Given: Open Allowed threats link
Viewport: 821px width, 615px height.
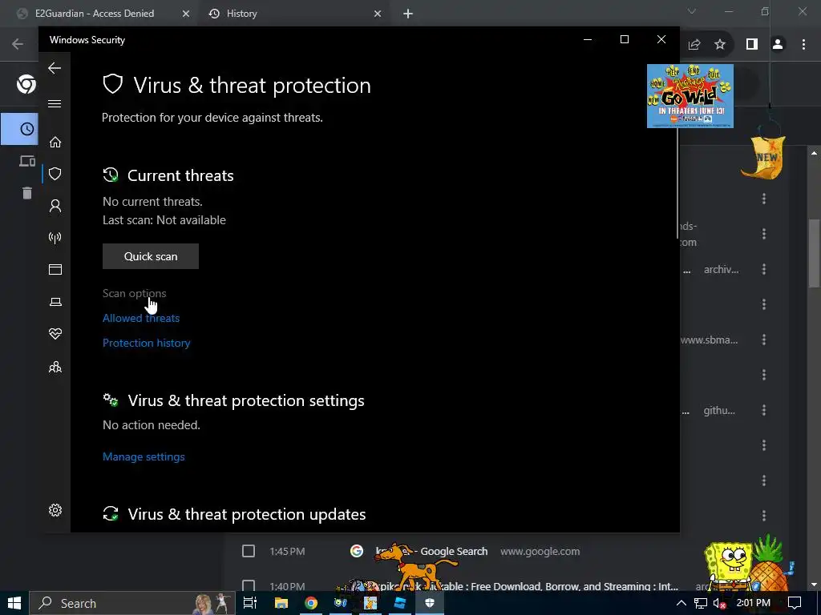Looking at the screenshot, I should click(141, 318).
